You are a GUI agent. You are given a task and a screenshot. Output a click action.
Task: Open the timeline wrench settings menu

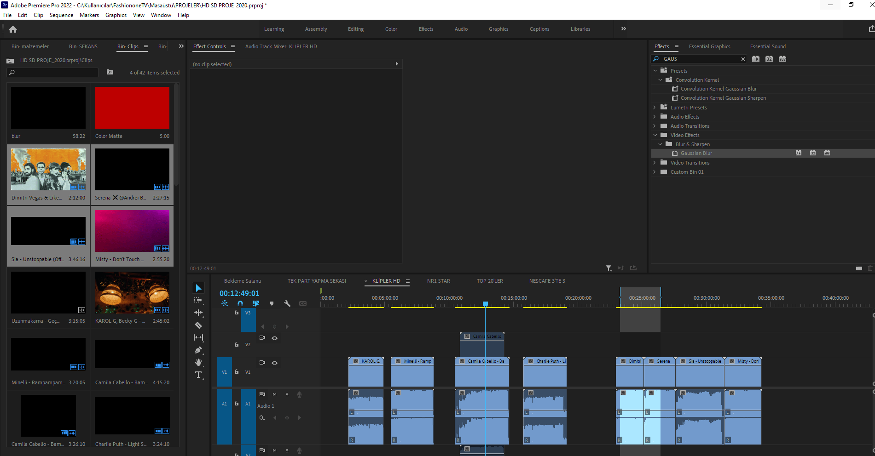pos(287,303)
